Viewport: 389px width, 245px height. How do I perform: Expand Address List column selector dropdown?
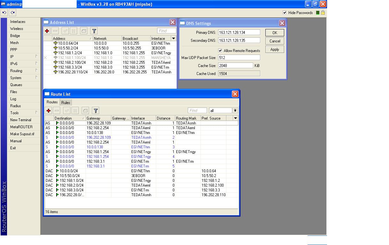tap(173, 38)
